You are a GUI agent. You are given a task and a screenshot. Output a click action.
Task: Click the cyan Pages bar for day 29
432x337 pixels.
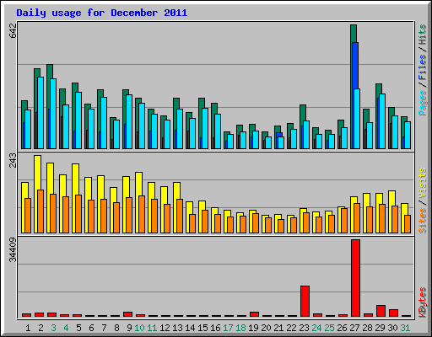(382, 121)
